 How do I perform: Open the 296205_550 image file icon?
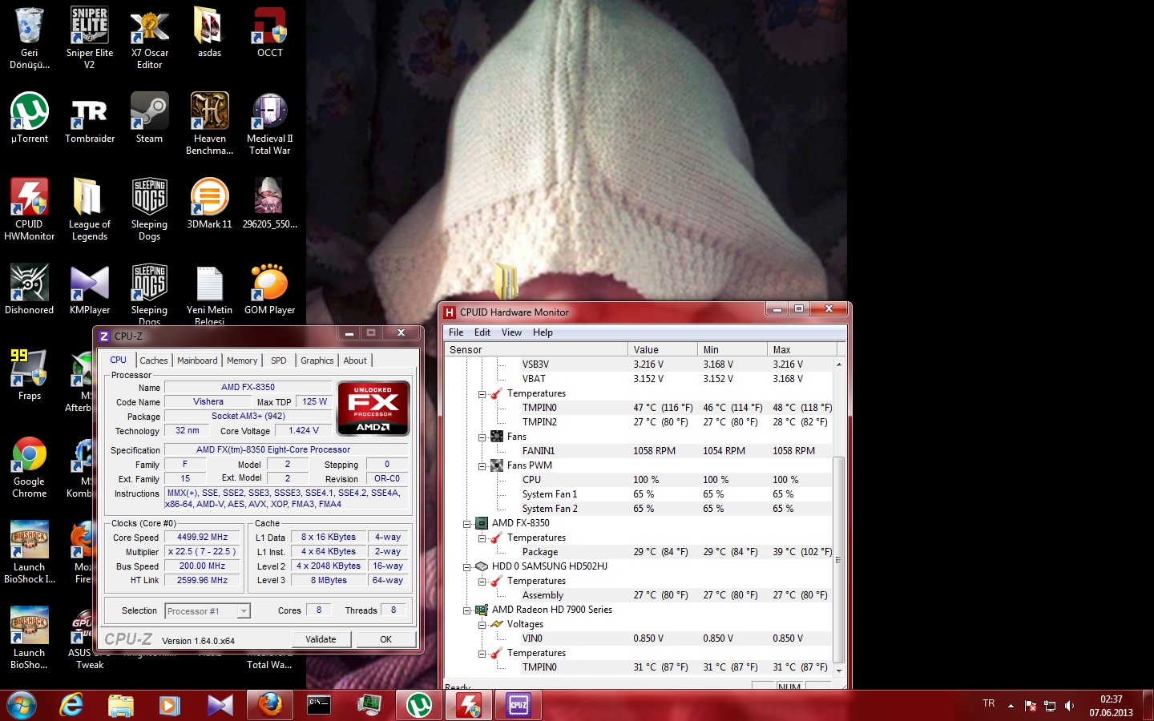(270, 203)
